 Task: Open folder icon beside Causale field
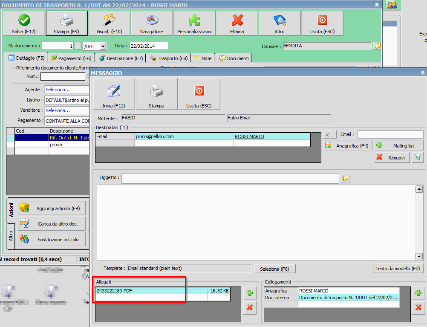click(x=378, y=46)
